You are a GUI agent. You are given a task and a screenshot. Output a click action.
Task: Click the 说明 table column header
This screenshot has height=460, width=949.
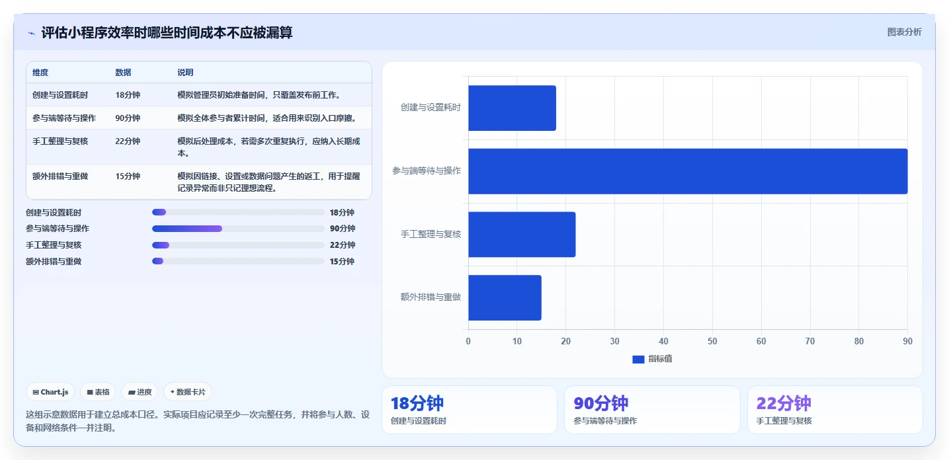point(185,73)
